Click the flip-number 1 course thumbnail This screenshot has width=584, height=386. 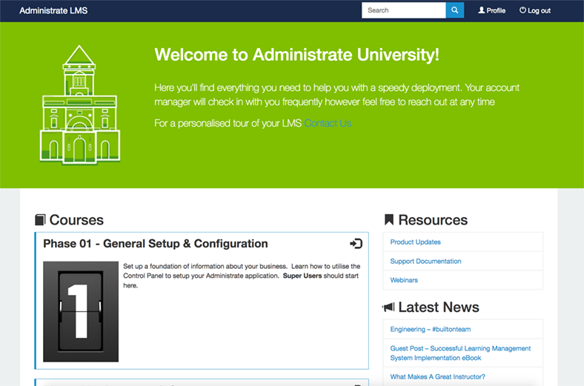tap(81, 312)
